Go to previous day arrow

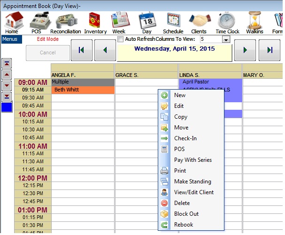(x=105, y=50)
